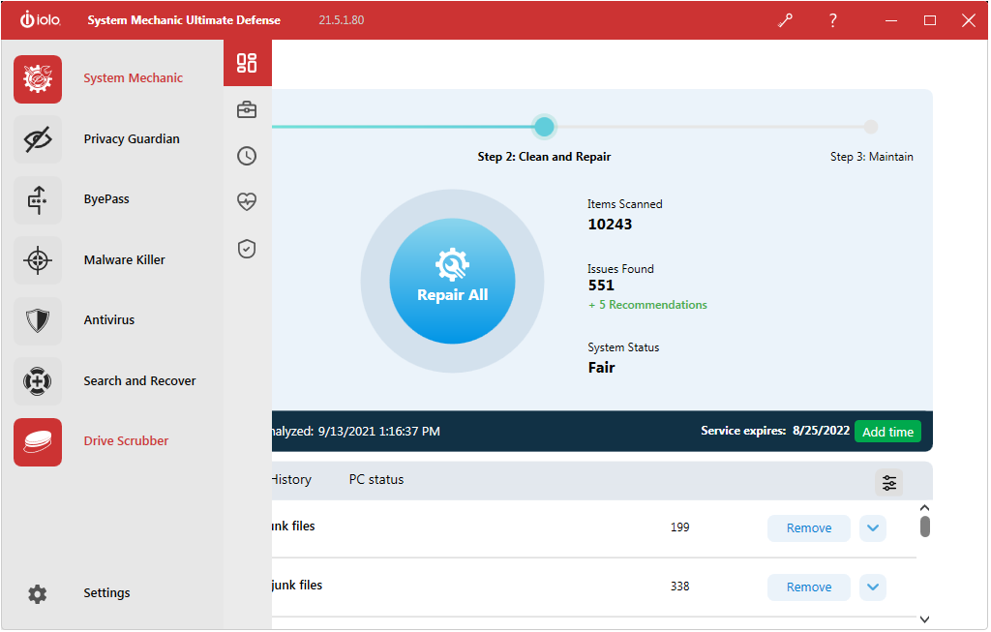Expand the chevron for the 338 files row
Screen dimensions: 991x632
(x=872, y=587)
